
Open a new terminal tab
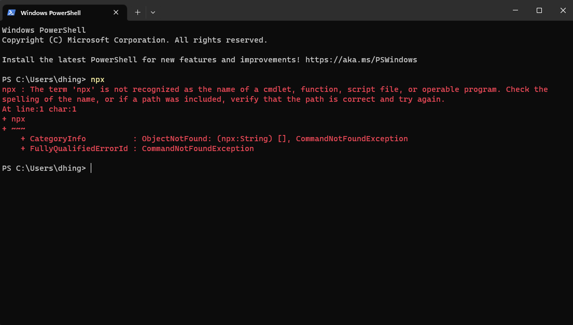point(137,12)
